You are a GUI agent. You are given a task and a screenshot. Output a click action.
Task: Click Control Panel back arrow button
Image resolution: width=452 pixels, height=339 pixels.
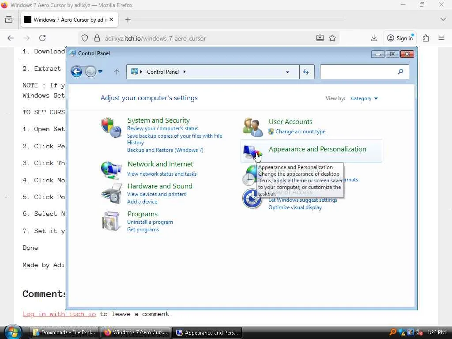click(76, 72)
